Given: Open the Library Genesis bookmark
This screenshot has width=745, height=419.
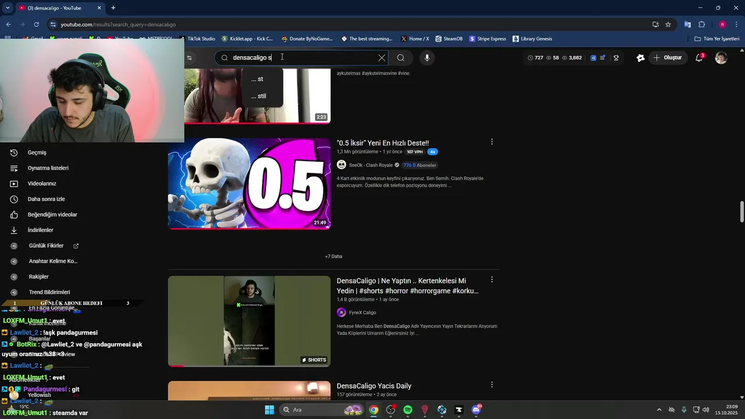Looking at the screenshot, I should click(532, 39).
